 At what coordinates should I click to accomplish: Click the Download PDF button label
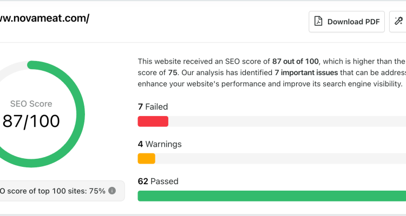(x=353, y=22)
